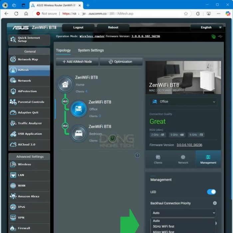Click the Wireless settings icon

13,164
